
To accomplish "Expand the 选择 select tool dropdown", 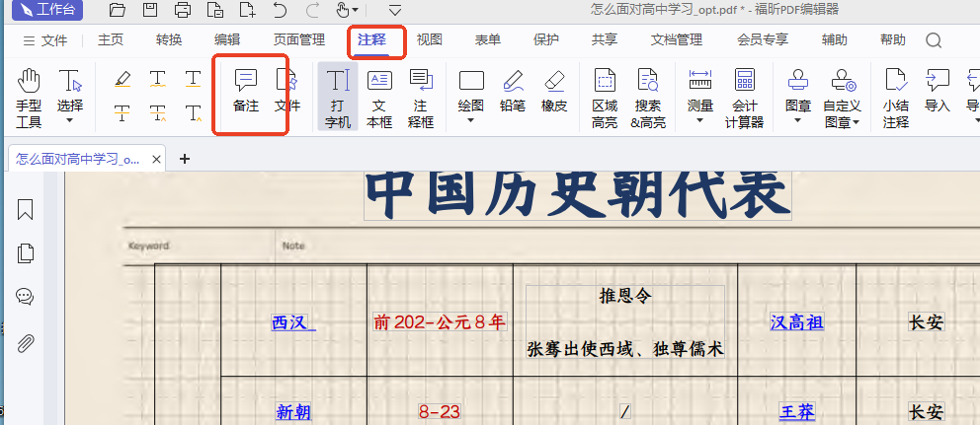I will [70, 120].
